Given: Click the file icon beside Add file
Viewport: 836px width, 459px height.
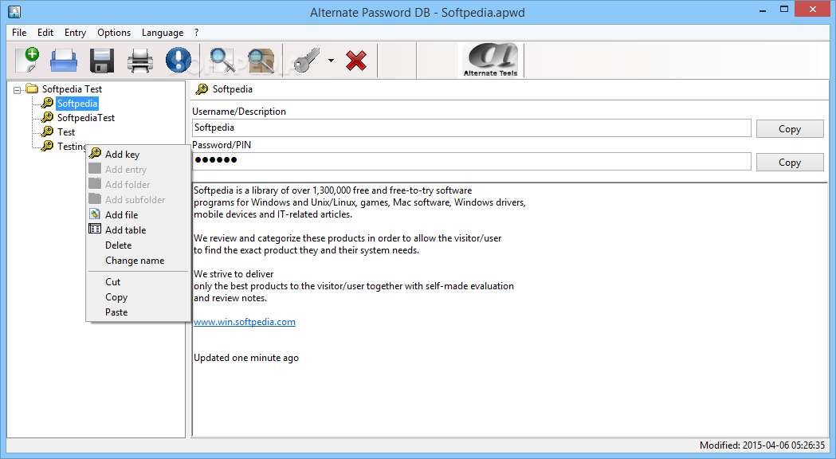Looking at the screenshot, I should coord(95,214).
